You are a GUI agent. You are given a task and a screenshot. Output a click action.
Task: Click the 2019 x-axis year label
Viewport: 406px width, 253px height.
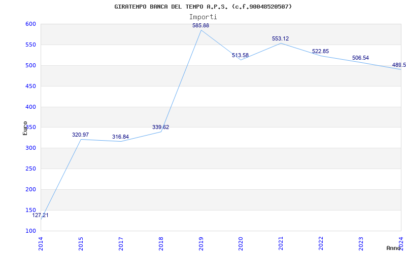[201, 243]
